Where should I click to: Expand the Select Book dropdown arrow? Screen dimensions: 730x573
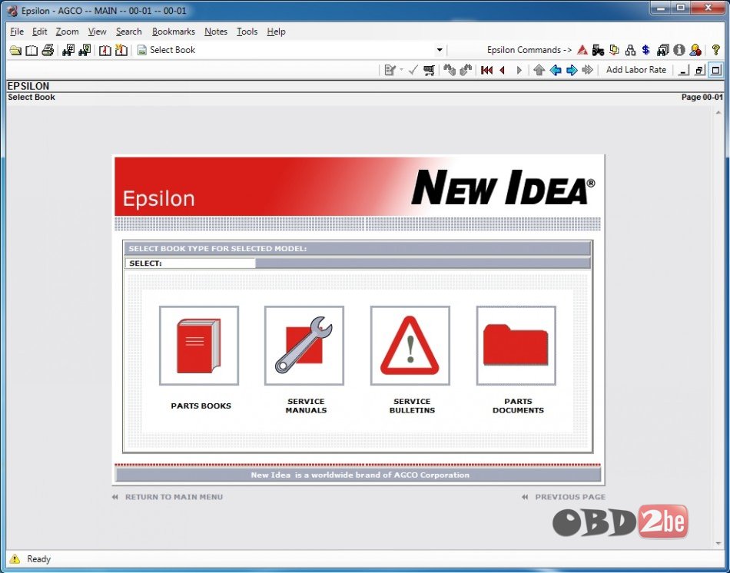[439, 50]
